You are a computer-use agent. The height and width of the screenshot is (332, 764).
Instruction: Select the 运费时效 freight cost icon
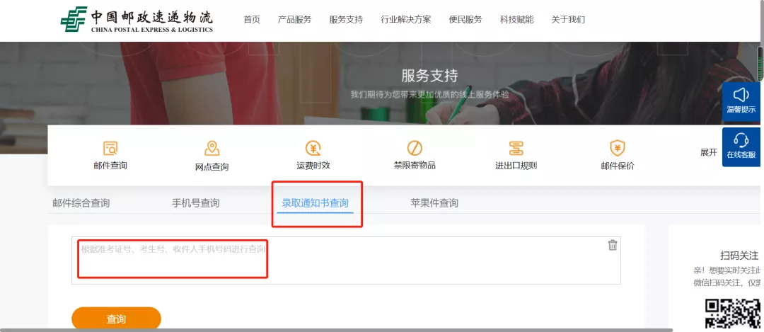(x=313, y=149)
